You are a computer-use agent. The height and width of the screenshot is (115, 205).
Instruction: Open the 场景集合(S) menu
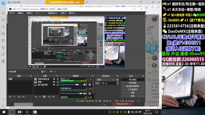[x=53, y=13]
